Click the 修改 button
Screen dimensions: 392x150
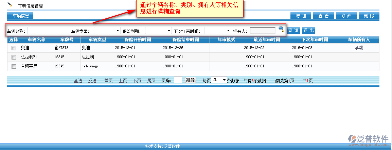[346, 16]
